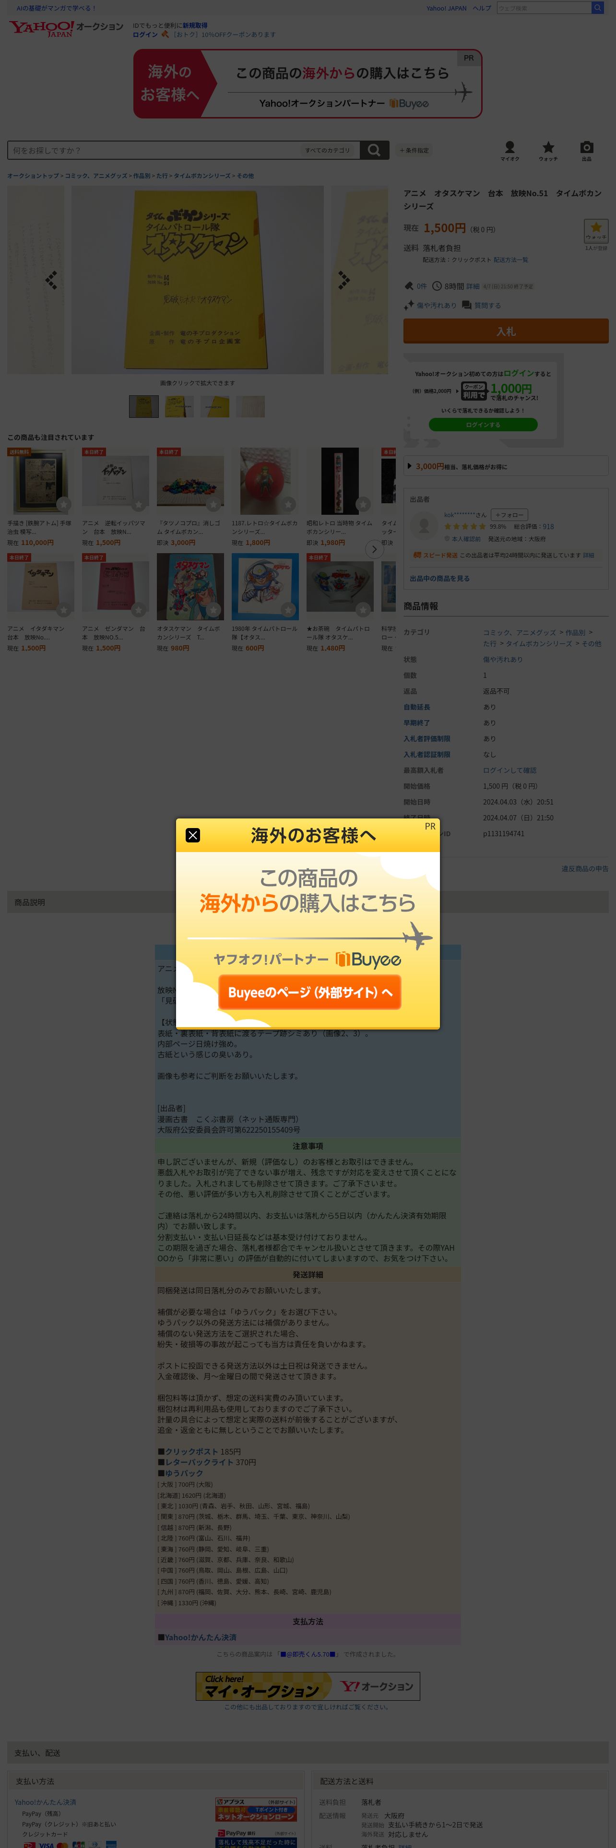Viewport: 616px width, 1848px height.
Task: Advance the recommended items carousel
Action: pos(374,549)
